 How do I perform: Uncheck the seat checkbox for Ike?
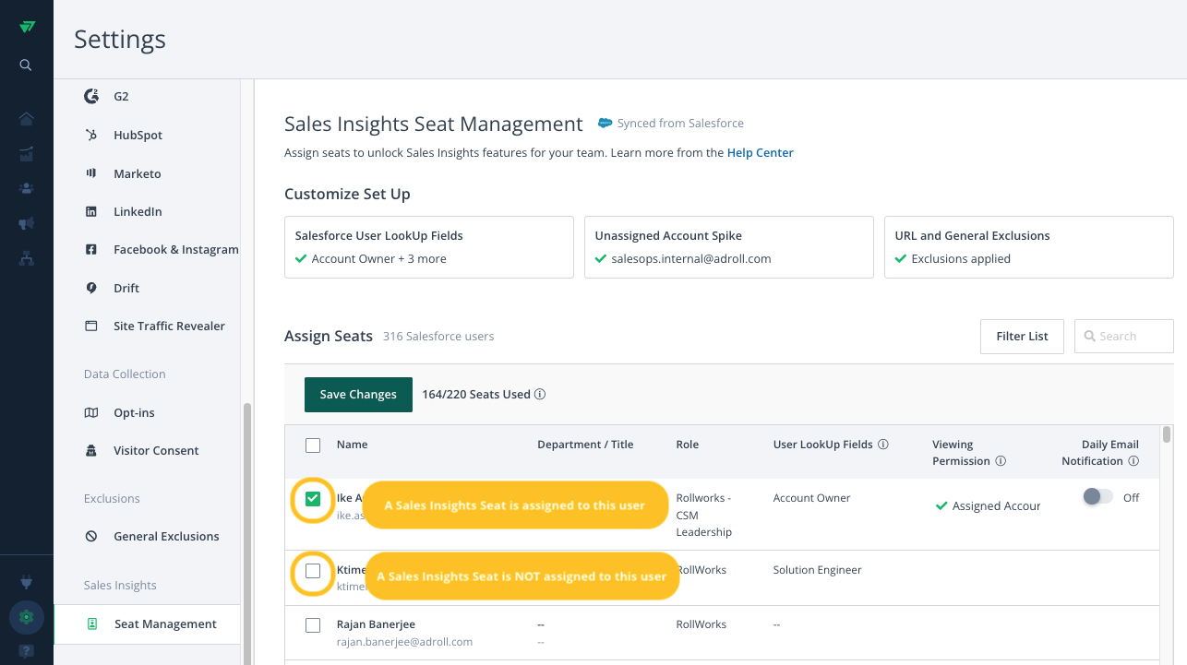pos(313,499)
